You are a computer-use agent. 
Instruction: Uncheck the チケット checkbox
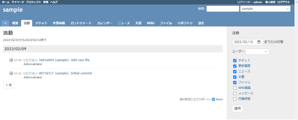pyautogui.click(x=235, y=60)
